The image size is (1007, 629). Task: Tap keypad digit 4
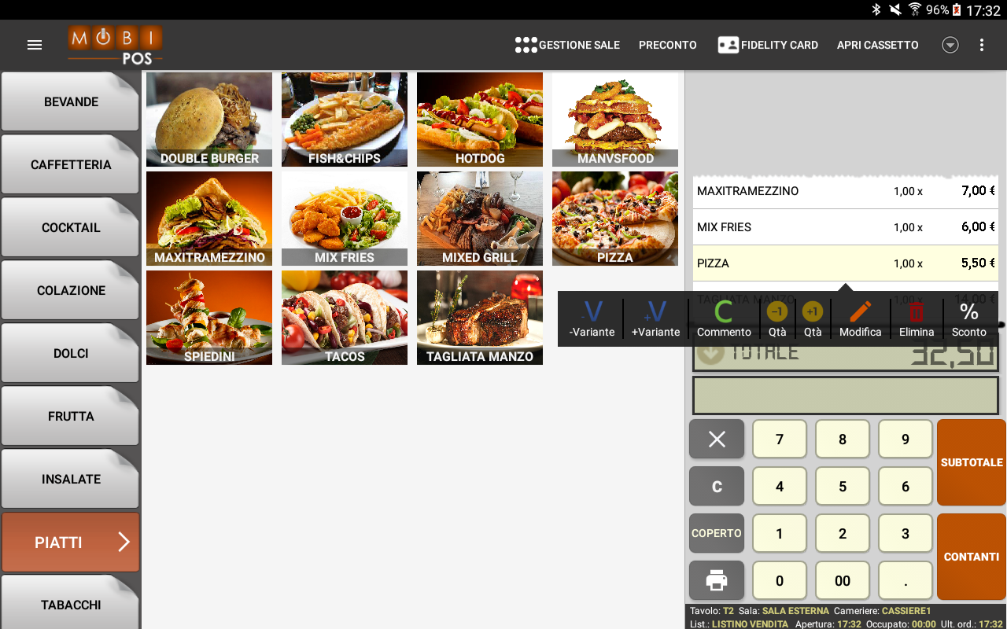tap(780, 487)
